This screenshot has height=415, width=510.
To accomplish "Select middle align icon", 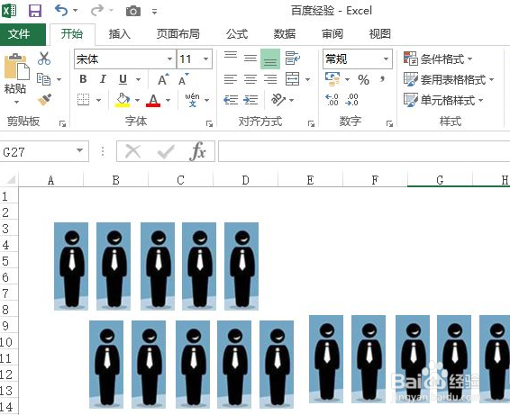I will pyautogui.click(x=250, y=59).
